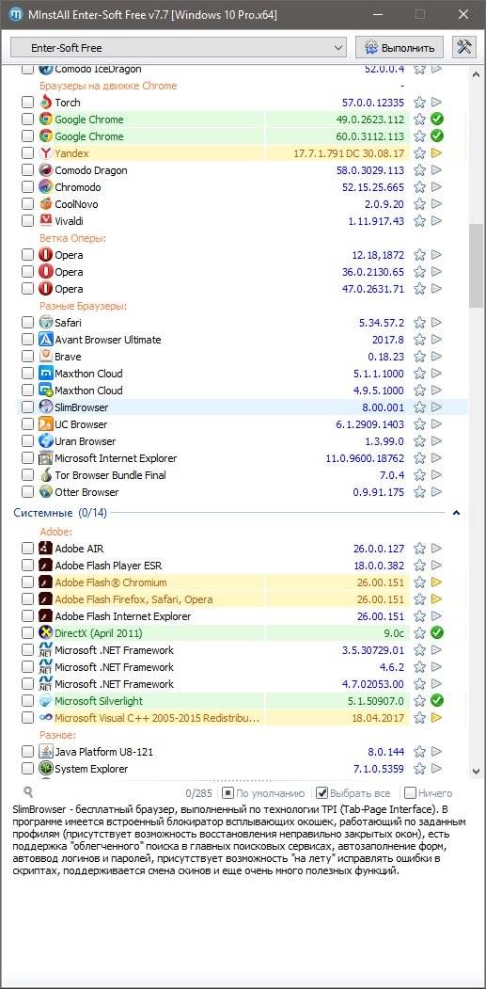
Task: Click the Chromodo list entry
Action: click(x=77, y=187)
